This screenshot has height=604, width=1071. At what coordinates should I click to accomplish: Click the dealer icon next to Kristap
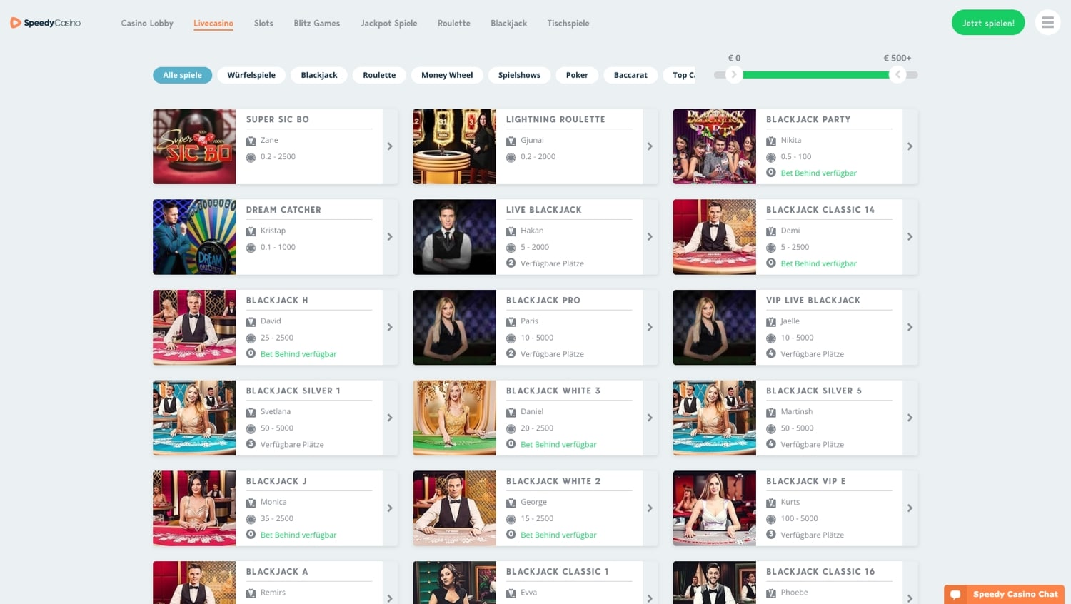pos(251,231)
